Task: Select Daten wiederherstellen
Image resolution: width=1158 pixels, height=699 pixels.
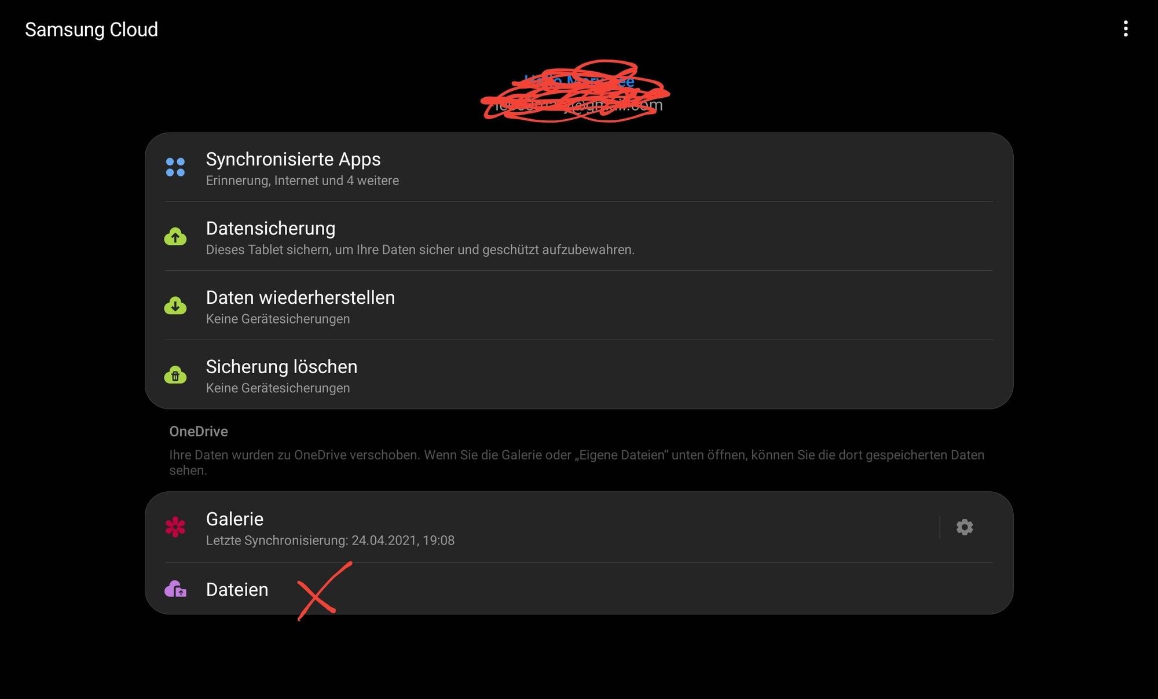Action: click(x=579, y=306)
